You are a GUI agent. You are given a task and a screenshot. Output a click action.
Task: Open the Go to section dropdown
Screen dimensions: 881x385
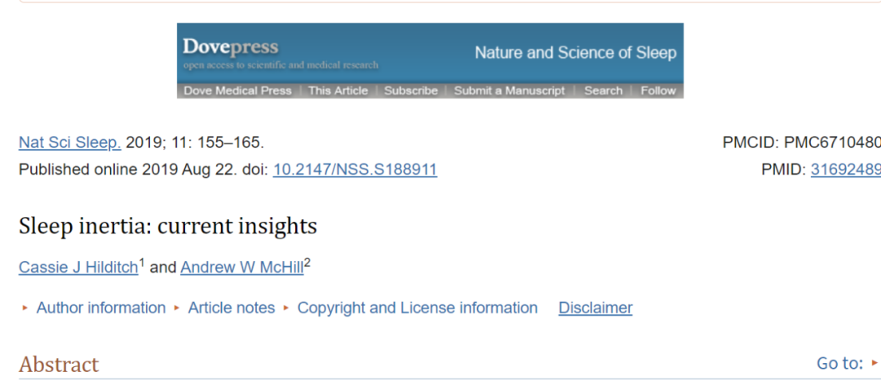tap(847, 363)
